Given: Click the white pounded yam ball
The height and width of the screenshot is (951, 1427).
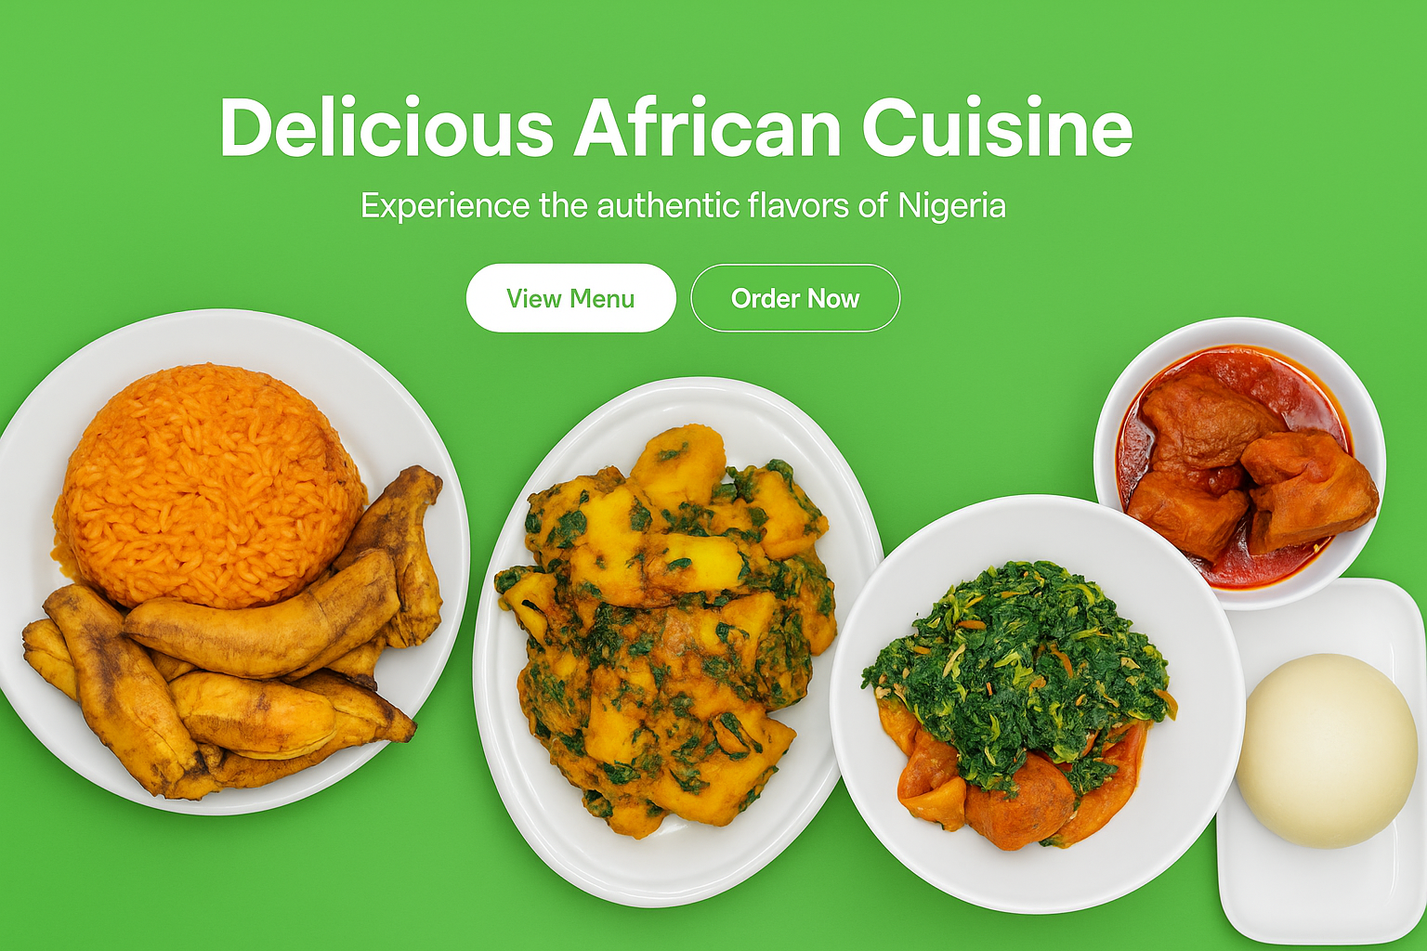Looking at the screenshot, I should point(1327,750).
